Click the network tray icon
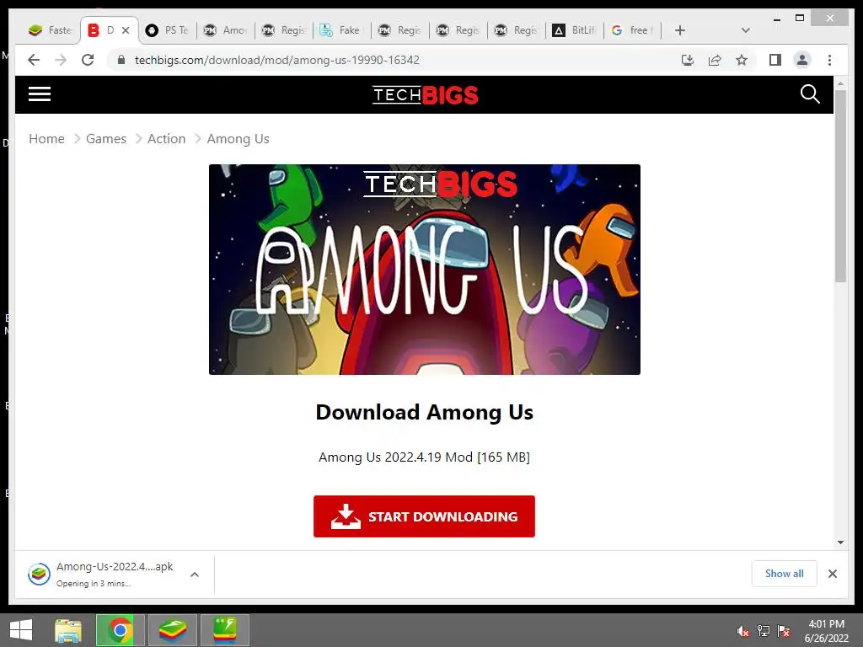863x647 pixels. (x=764, y=631)
